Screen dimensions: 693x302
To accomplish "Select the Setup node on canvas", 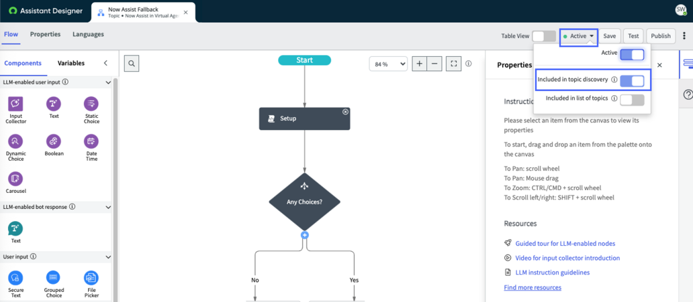I will pos(304,119).
